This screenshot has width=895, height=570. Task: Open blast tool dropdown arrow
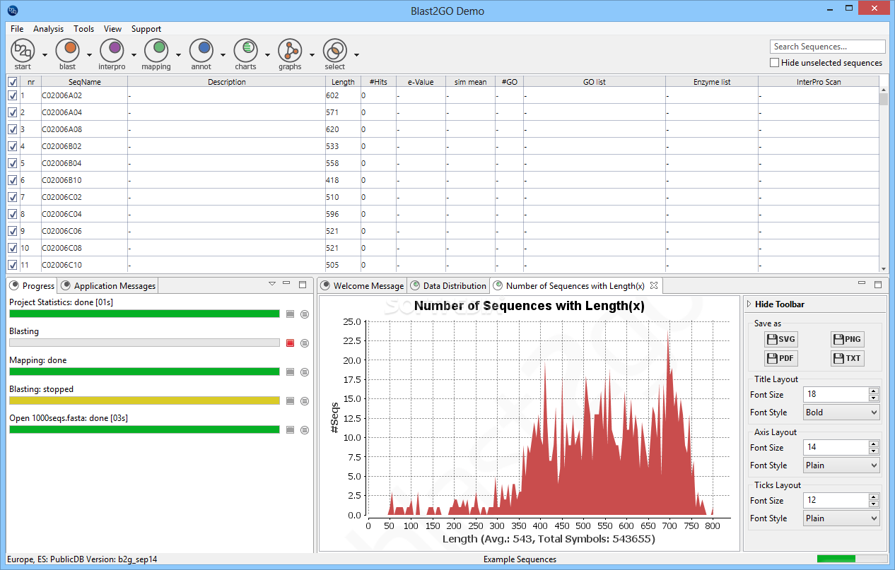[89, 54]
